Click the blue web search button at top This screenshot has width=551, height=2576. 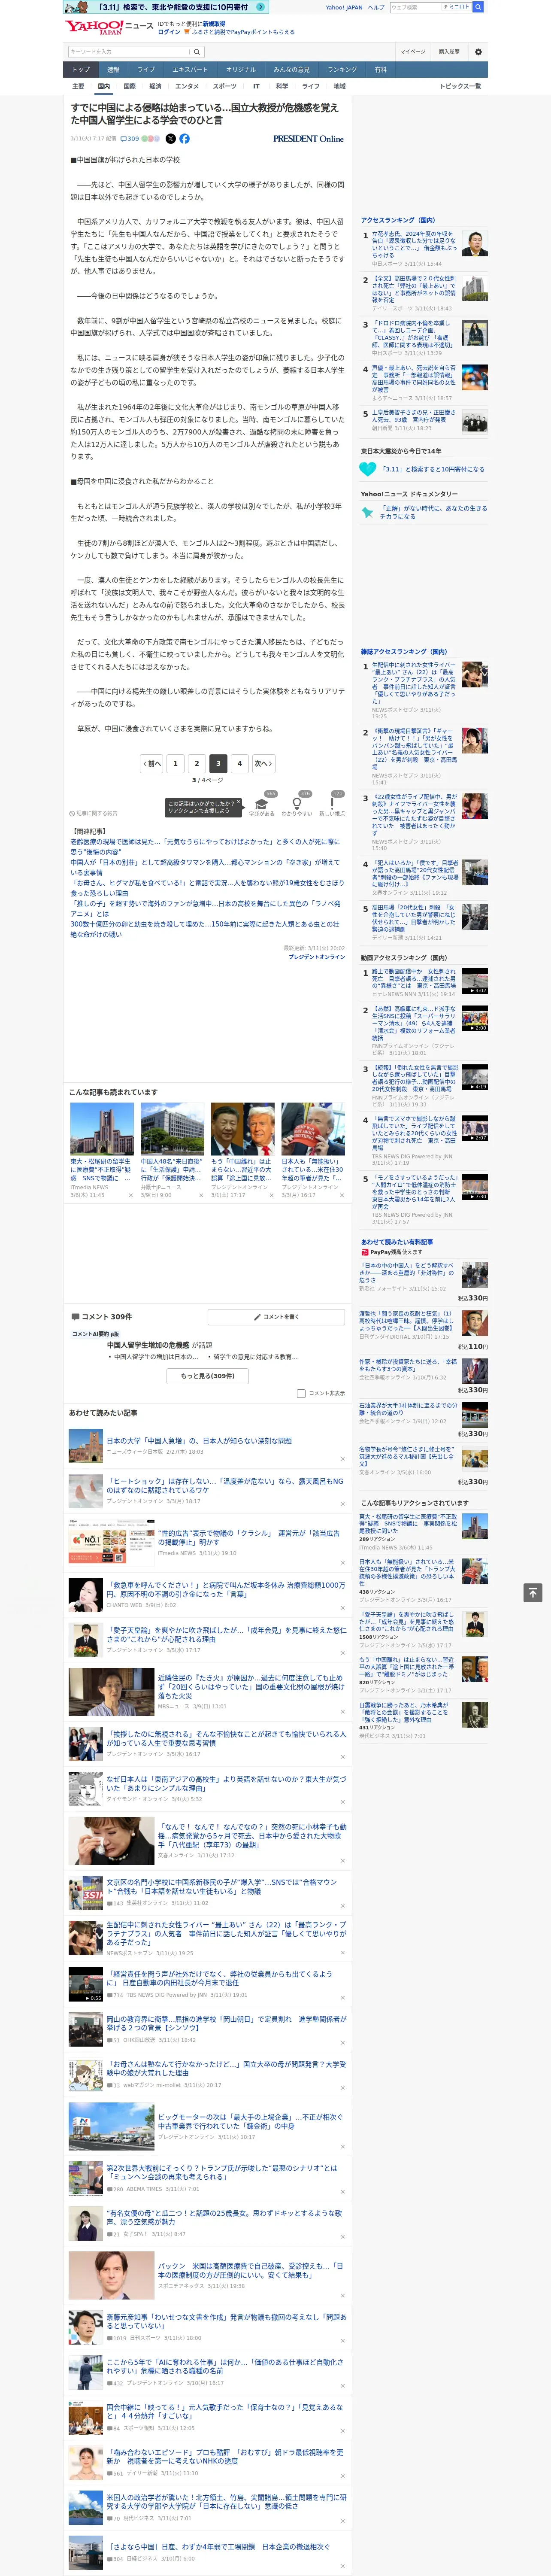pos(478,7)
